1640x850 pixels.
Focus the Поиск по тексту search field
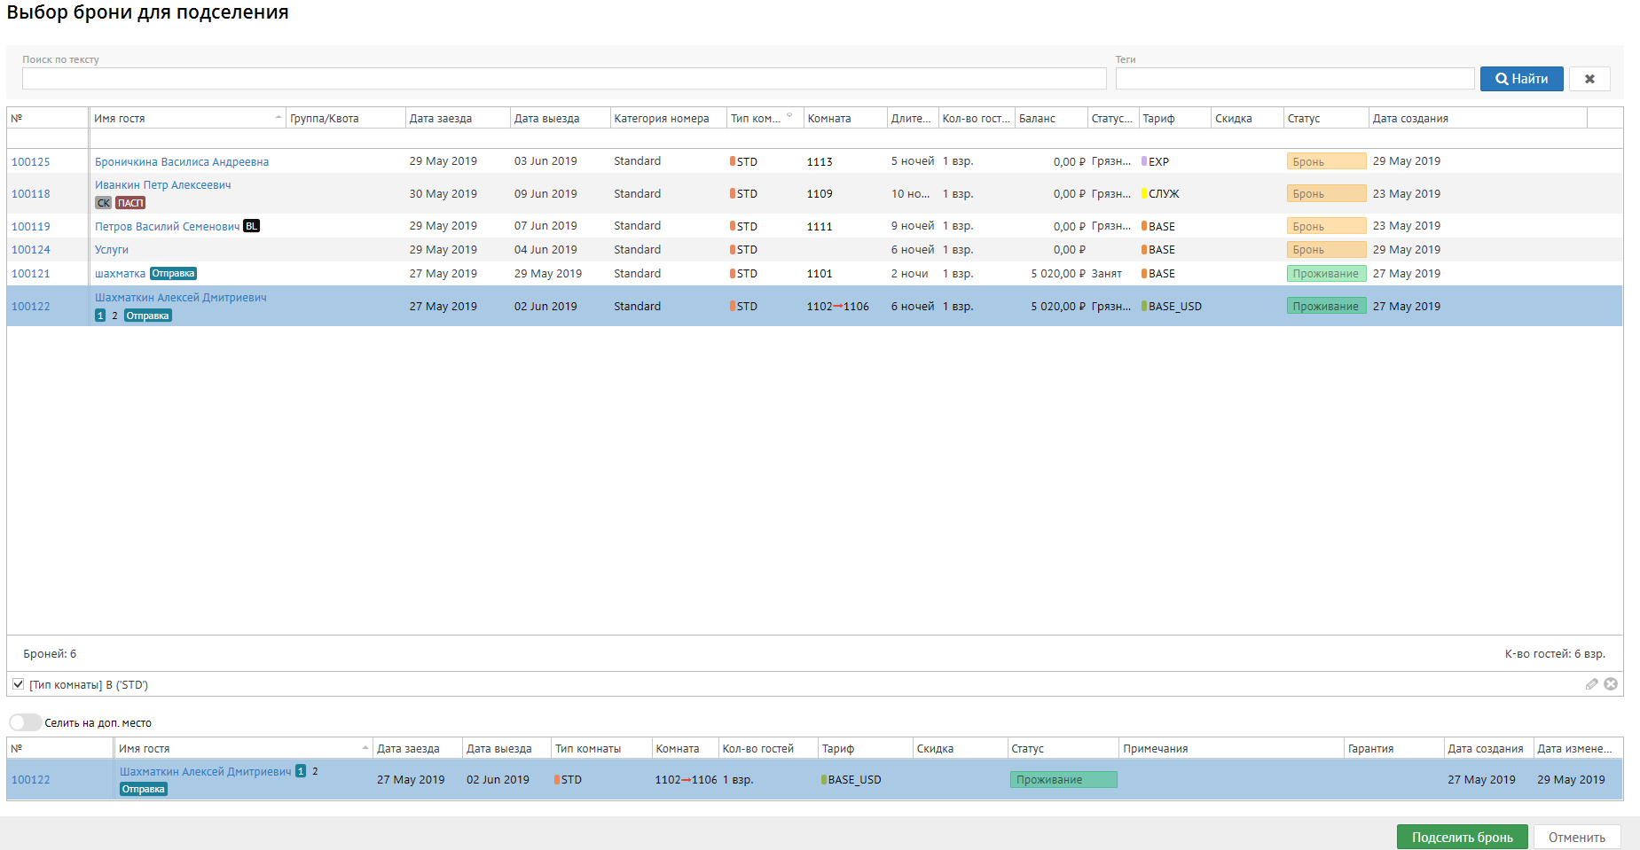(x=563, y=79)
